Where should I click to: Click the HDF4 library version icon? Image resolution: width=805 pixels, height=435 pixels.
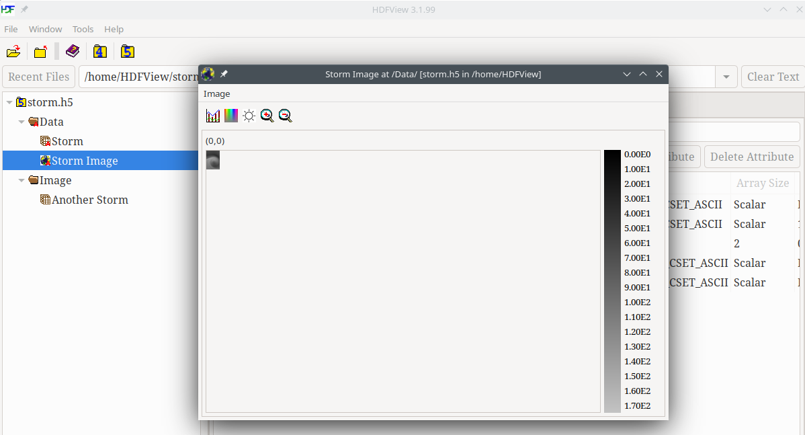[100, 52]
